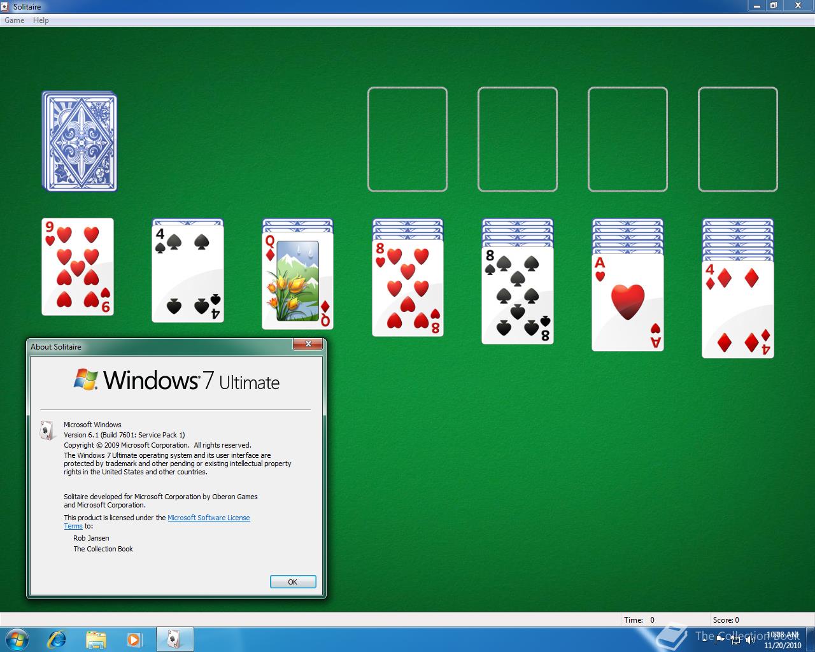815x652 pixels.
Task: Select the 8 of spades card
Action: coord(518,295)
